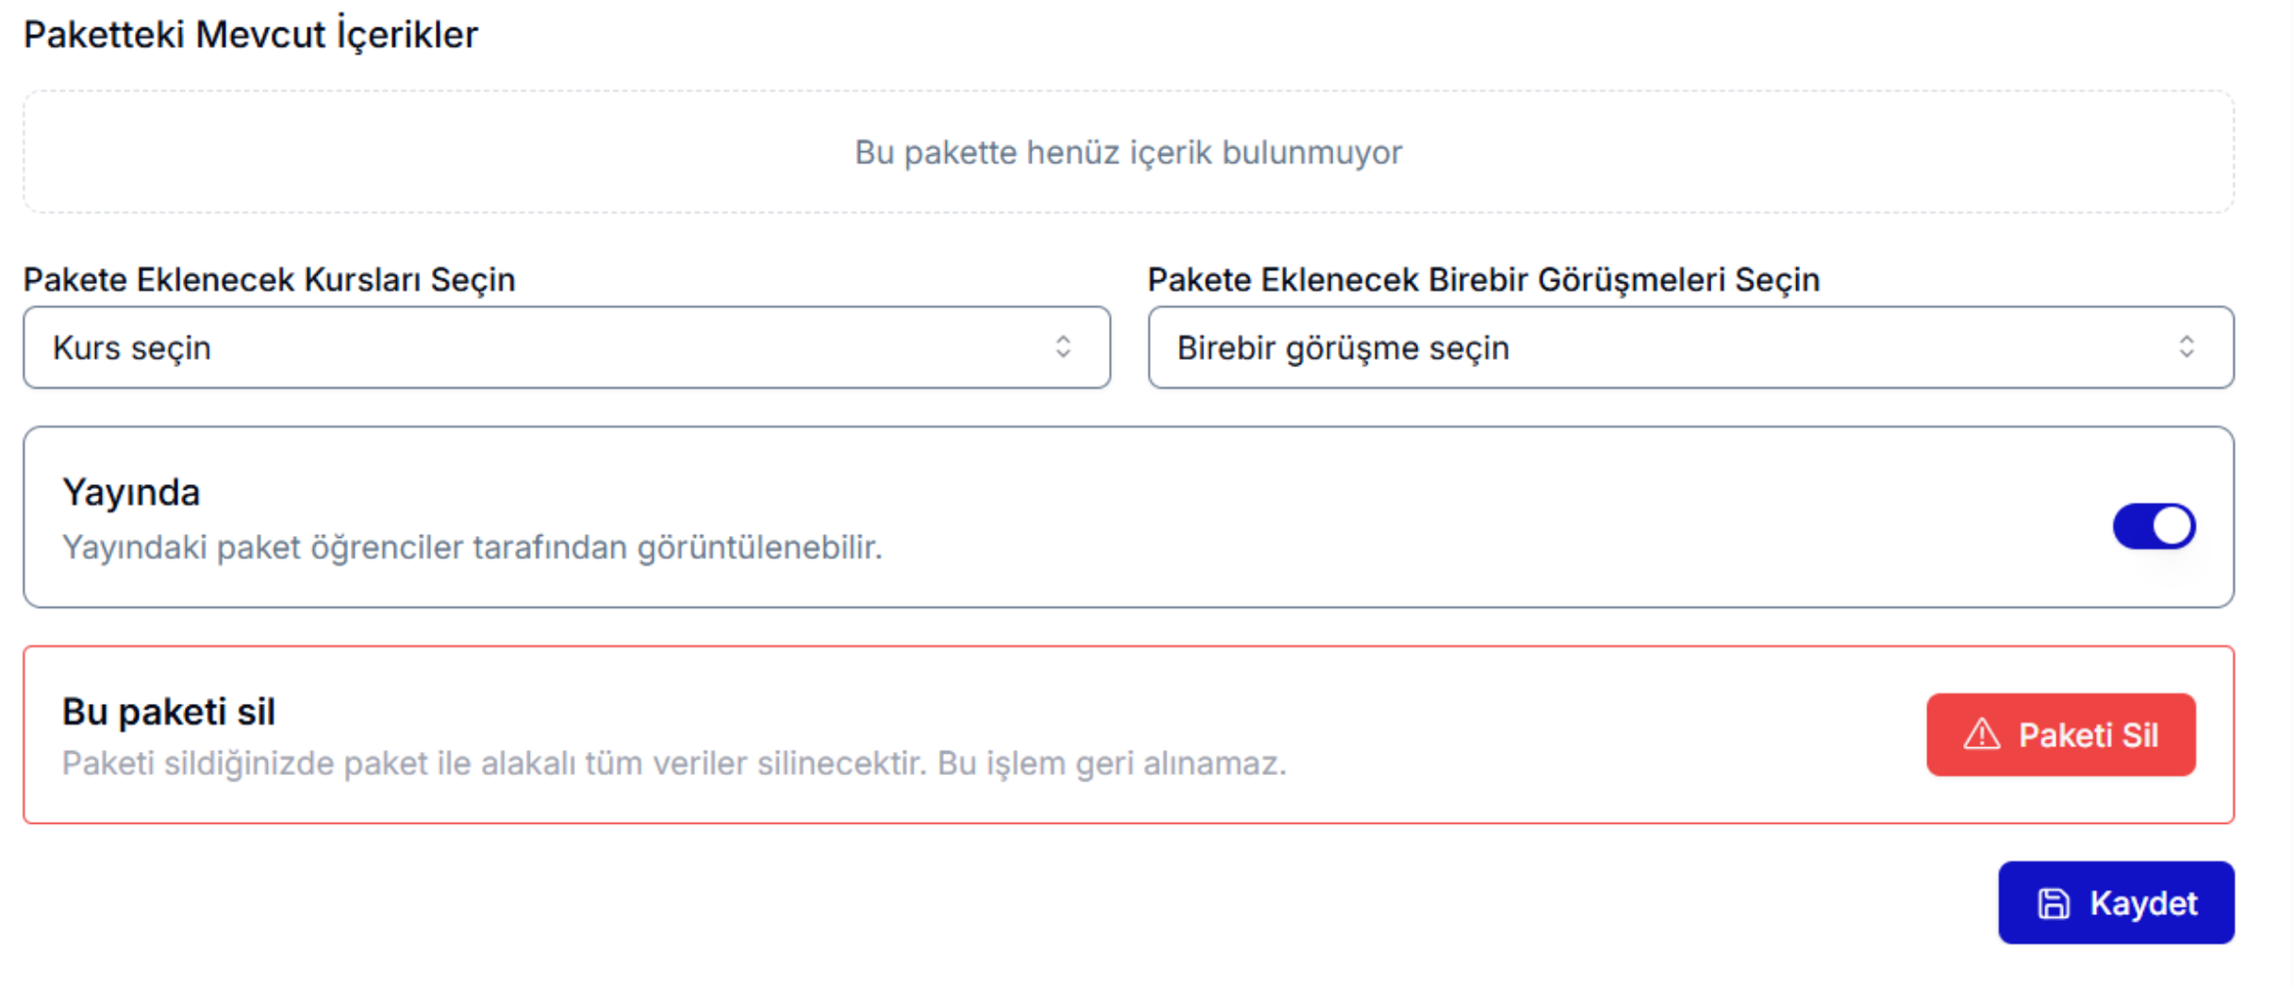
Task: Click the Paketteki Mevcut İçerikler heading
Action: coord(250,34)
